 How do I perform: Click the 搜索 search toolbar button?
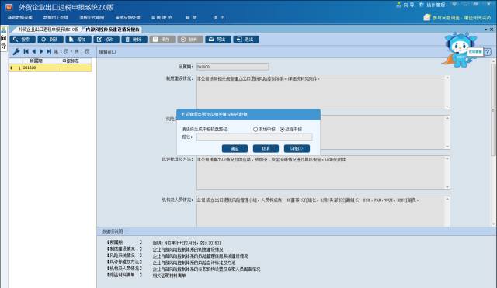pyautogui.click(x=23, y=40)
